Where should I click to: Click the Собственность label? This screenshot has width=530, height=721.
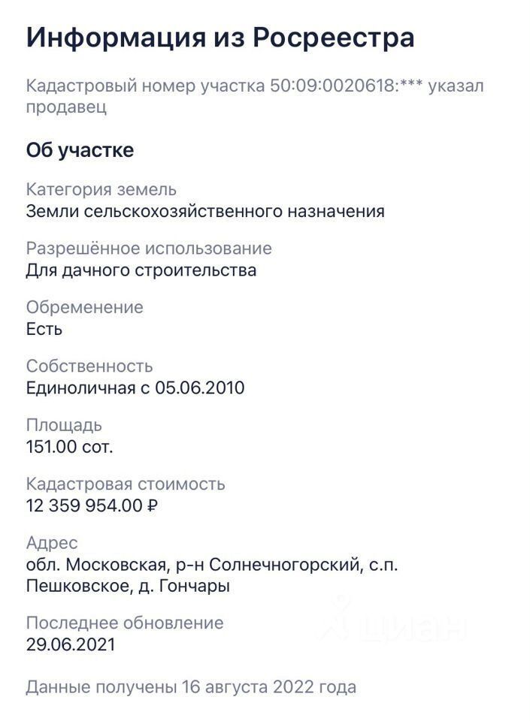click(x=89, y=366)
